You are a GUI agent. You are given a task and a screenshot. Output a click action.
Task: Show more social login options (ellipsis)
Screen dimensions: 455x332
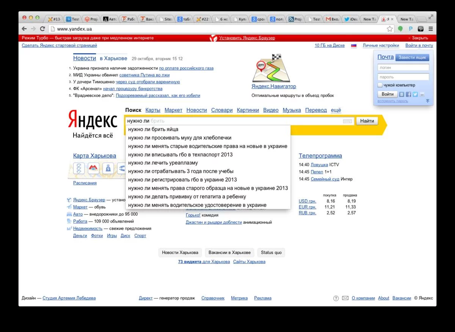422,94
